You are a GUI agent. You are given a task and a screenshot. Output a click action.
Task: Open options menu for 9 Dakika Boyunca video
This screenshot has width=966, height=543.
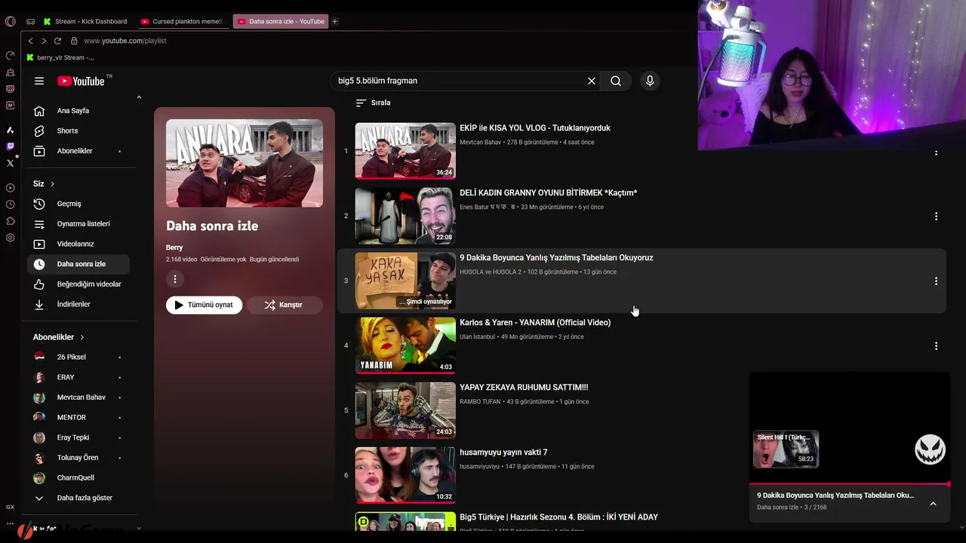[x=936, y=281]
